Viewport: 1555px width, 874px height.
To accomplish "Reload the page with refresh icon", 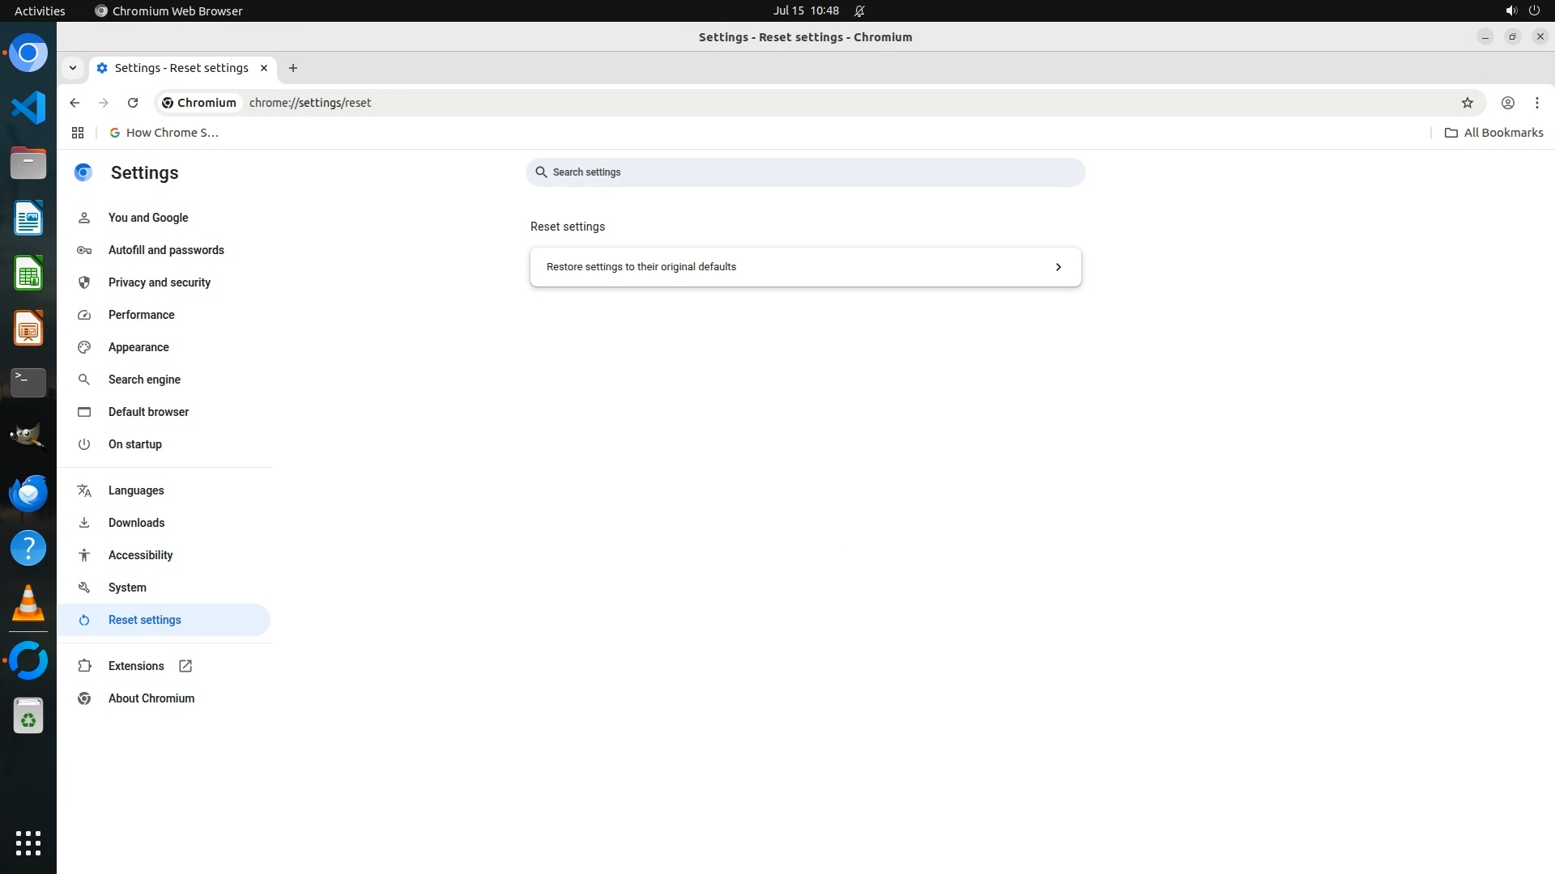I will 133,103.
